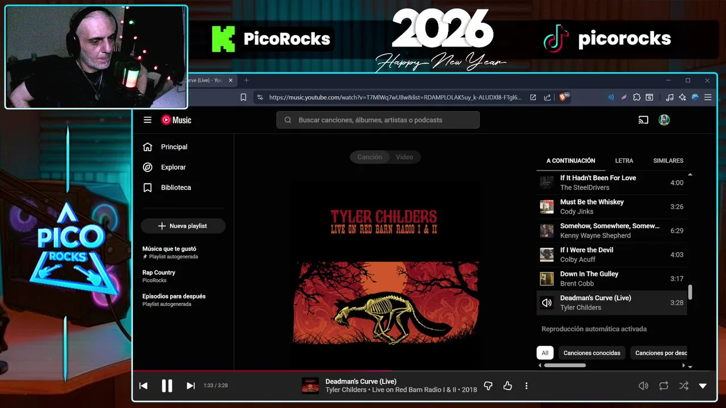The height and width of the screenshot is (408, 726).
Task: Click the Brave Shields lion icon
Action: pyautogui.click(x=564, y=97)
